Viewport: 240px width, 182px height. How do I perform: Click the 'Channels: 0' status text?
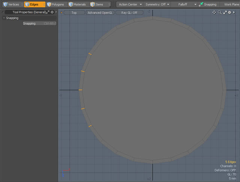(228, 166)
